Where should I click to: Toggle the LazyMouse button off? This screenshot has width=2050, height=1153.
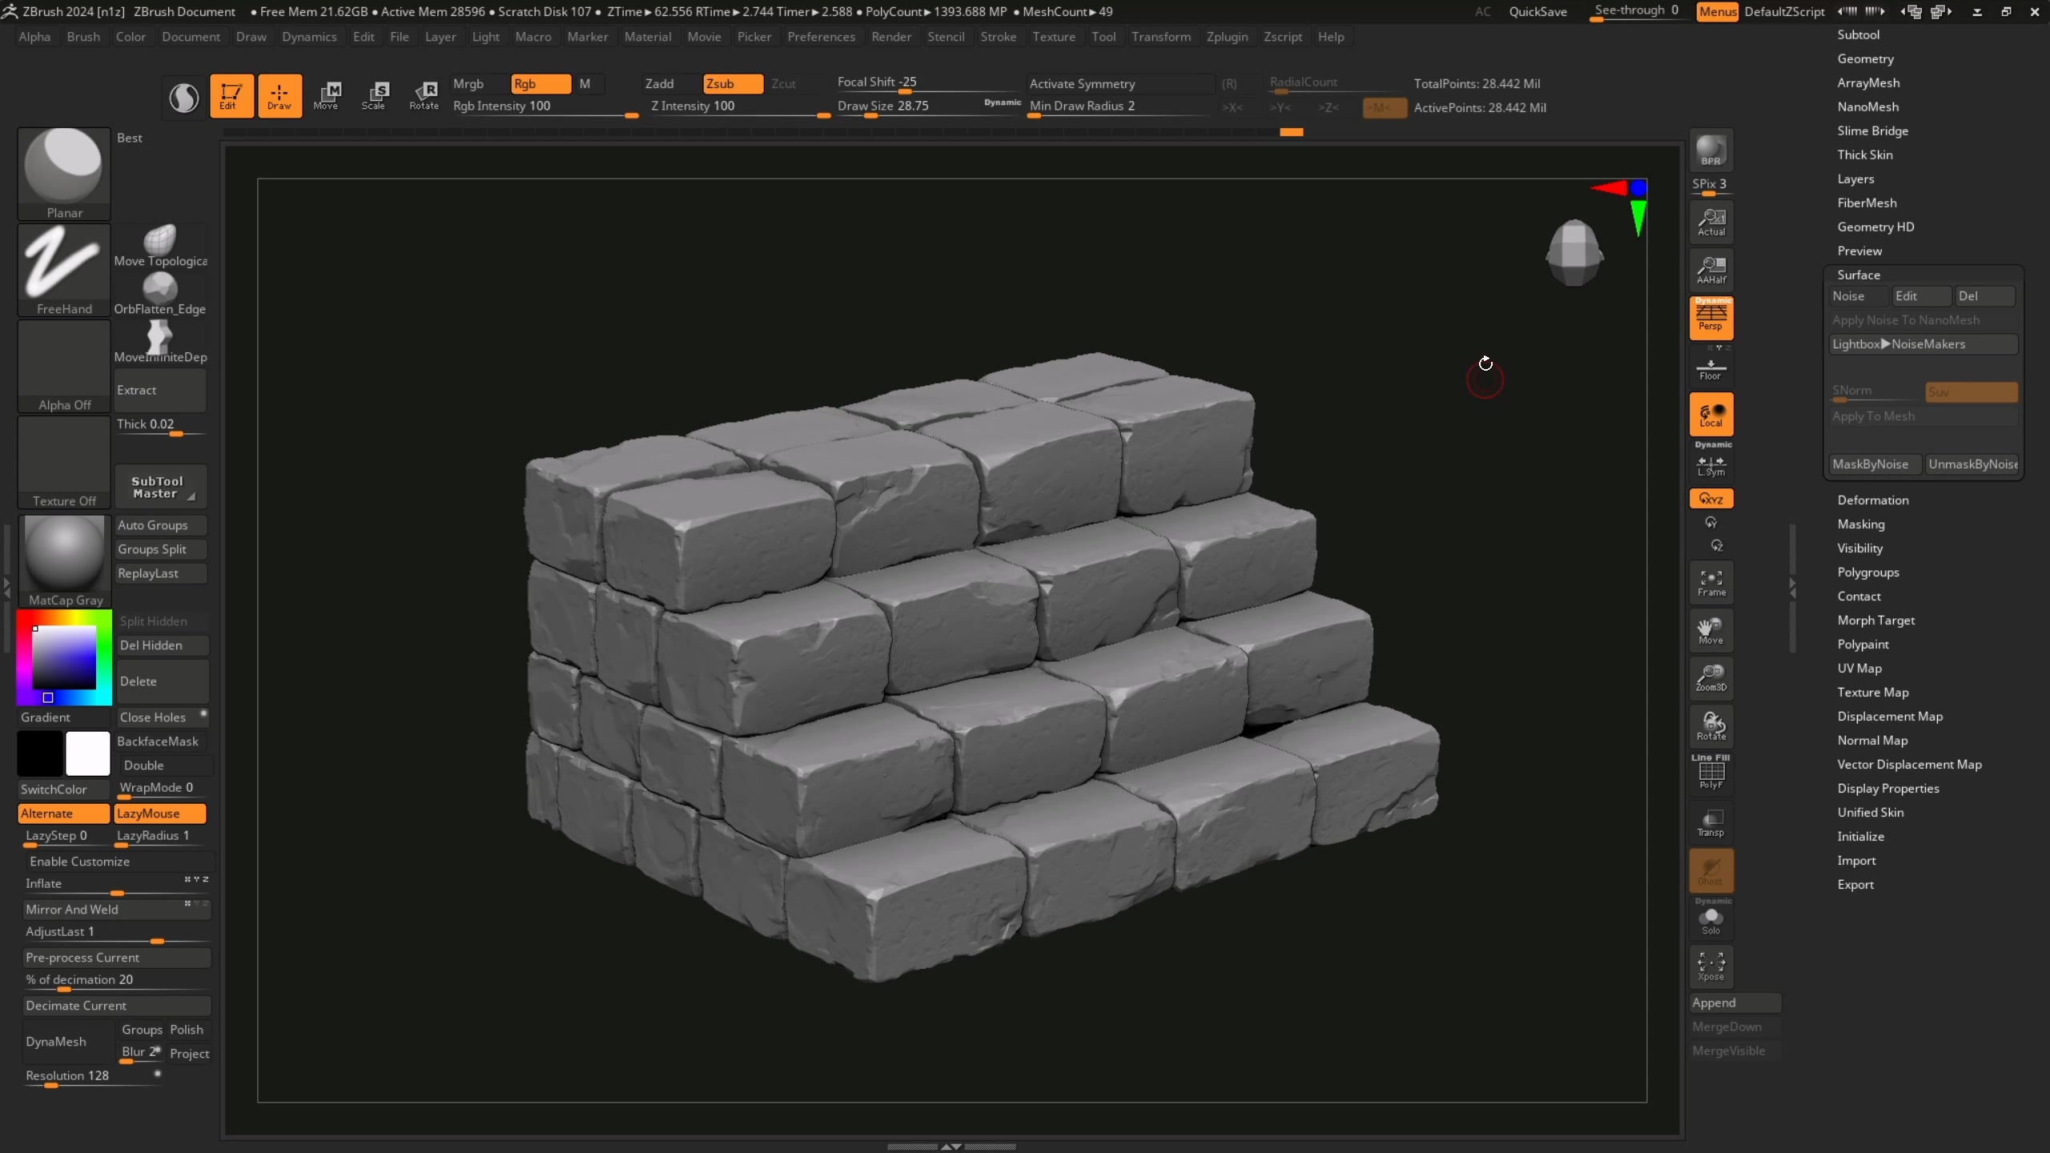coord(159,813)
